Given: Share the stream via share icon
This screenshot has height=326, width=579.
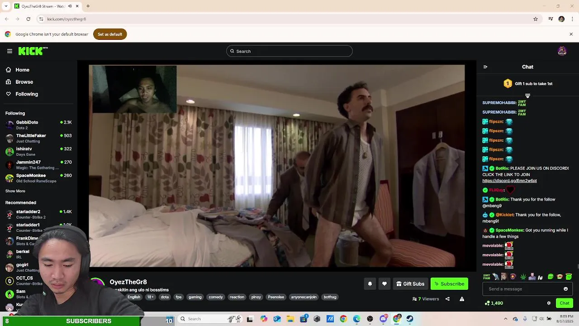Looking at the screenshot, I should 447,299.
